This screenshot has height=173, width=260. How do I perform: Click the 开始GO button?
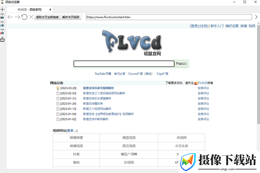pyautogui.click(x=181, y=64)
